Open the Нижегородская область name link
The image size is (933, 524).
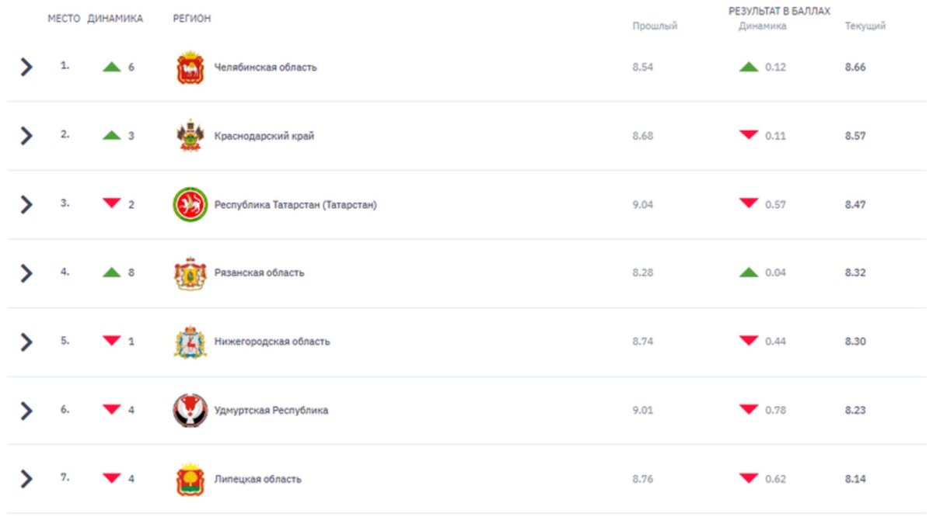(272, 342)
